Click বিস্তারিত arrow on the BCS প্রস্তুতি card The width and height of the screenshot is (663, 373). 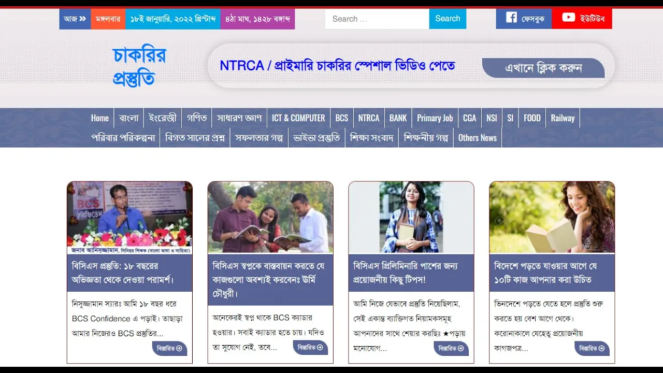pos(169,348)
